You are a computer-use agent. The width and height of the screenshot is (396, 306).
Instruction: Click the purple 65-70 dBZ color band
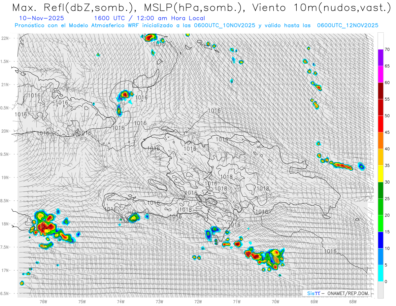[x=380, y=58]
